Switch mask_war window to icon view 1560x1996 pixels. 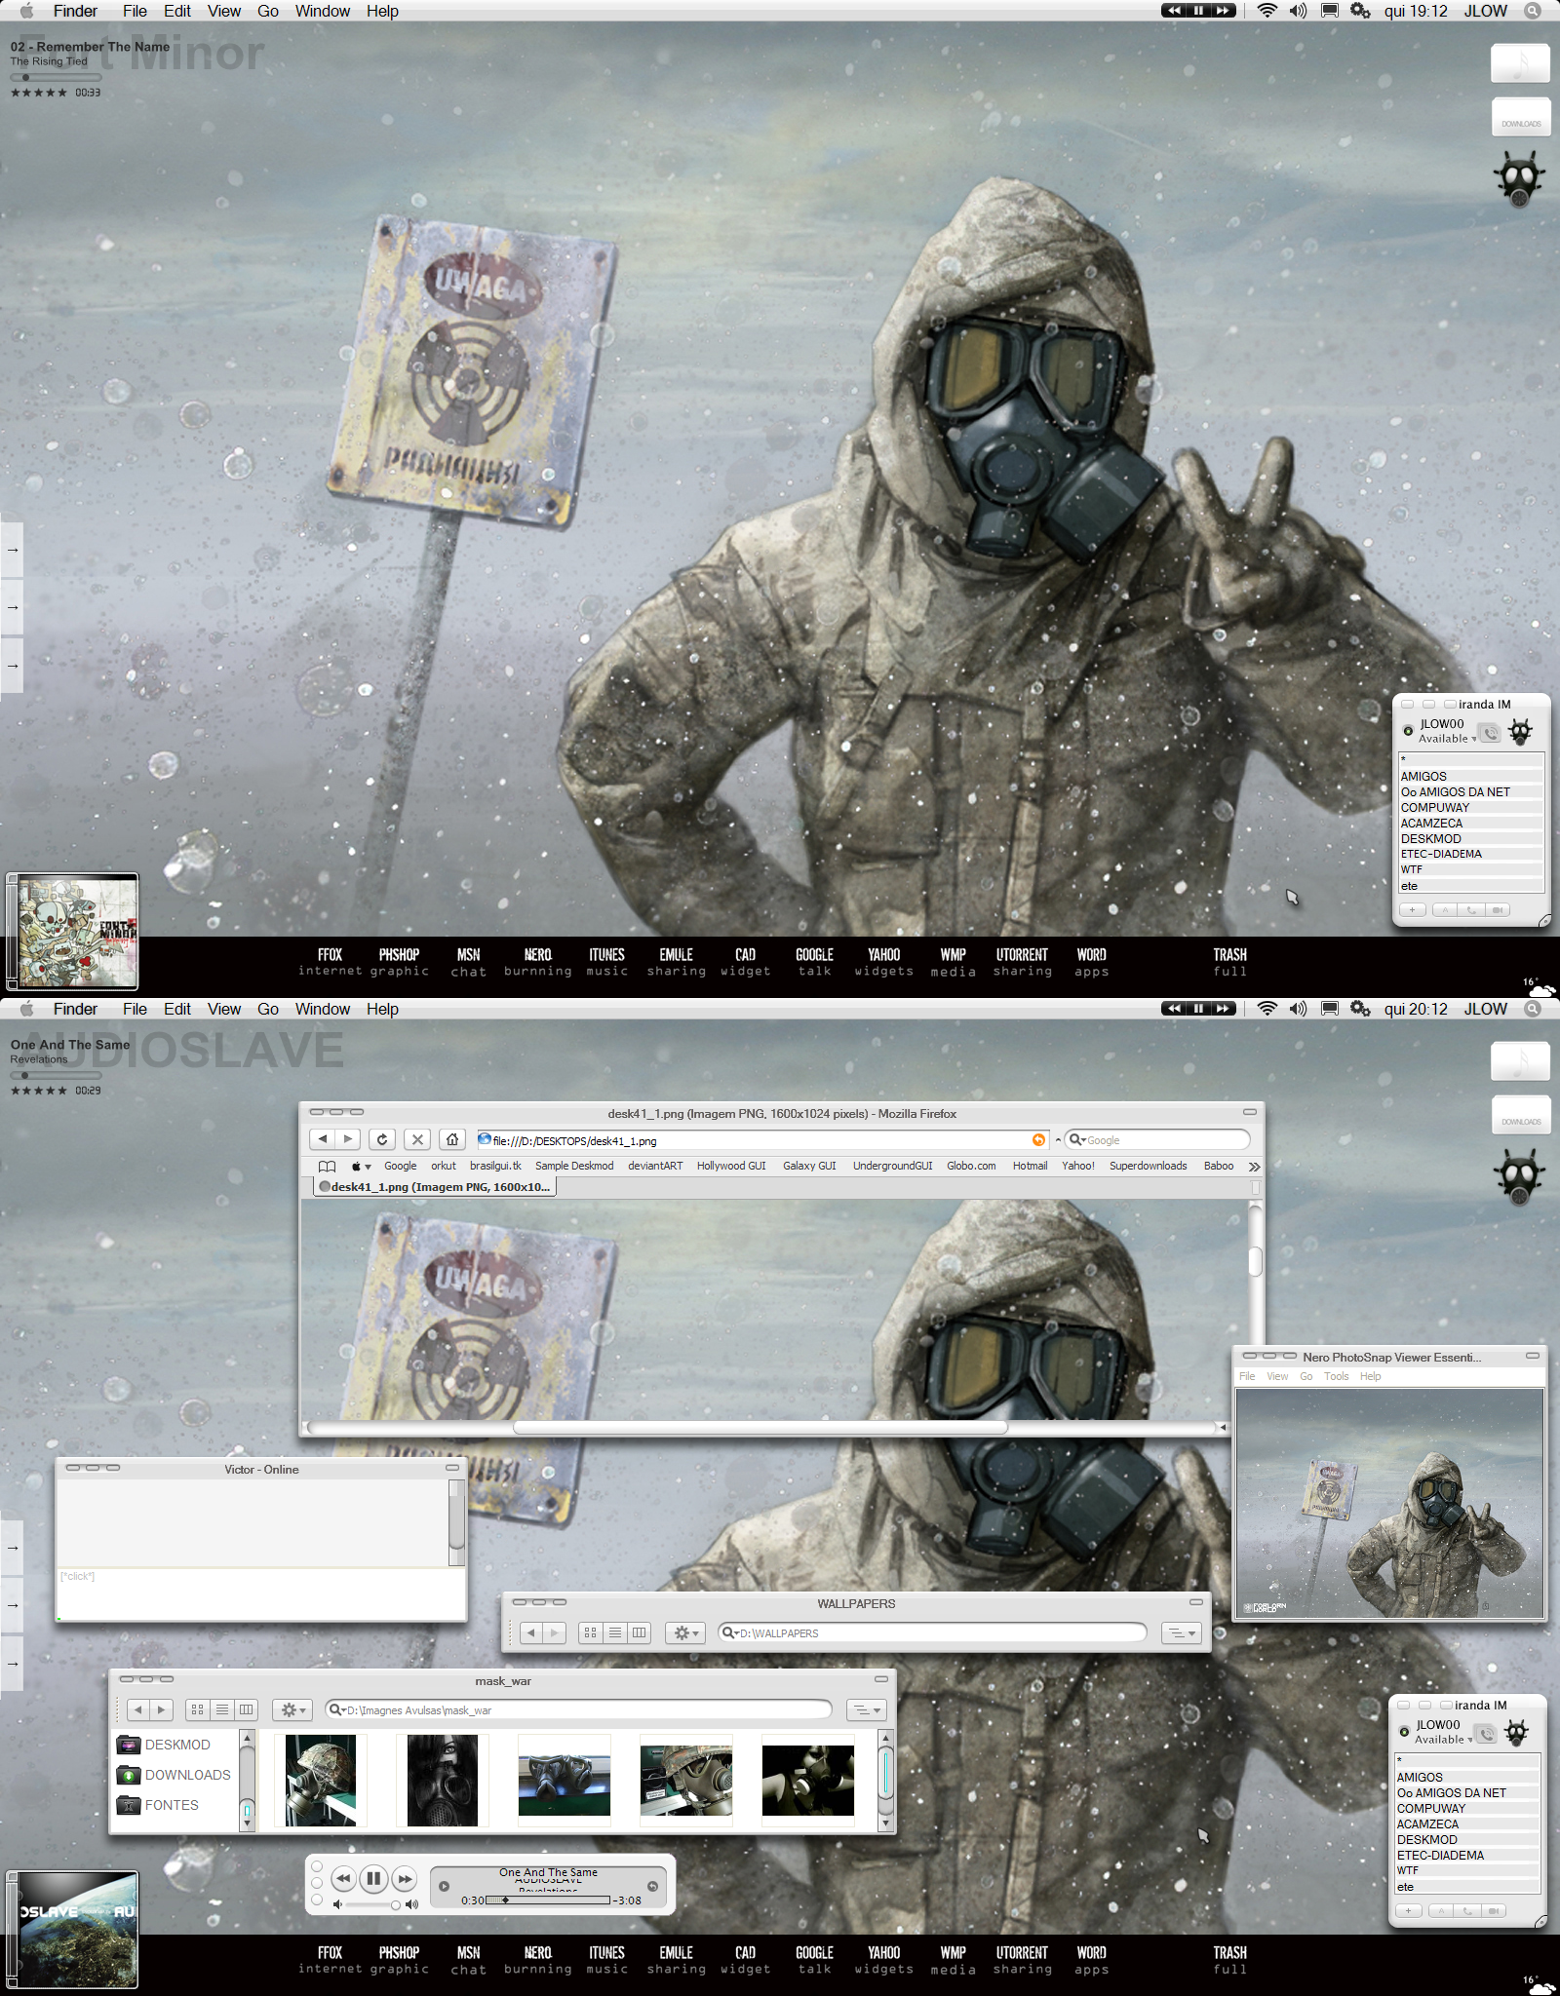[x=198, y=1709]
